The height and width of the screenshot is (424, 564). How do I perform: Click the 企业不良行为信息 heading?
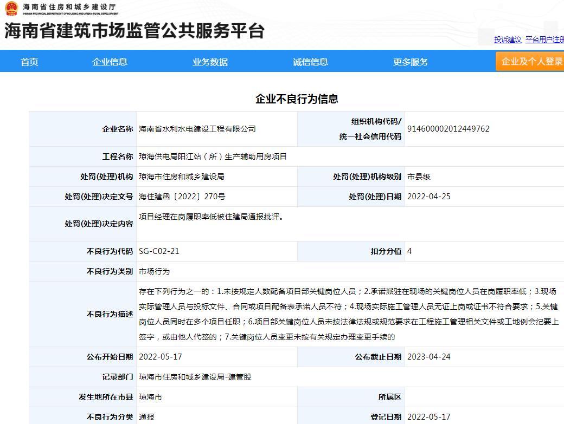(x=297, y=99)
